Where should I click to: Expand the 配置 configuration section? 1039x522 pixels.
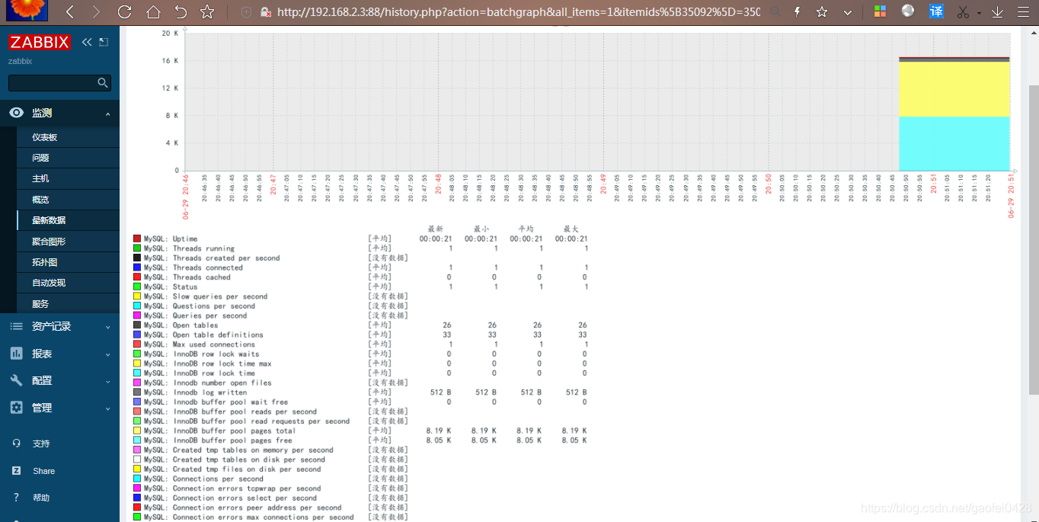59,380
